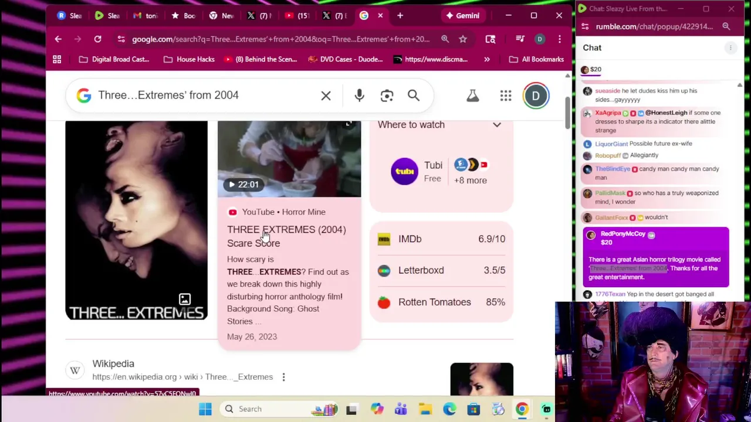Switch to the New tab with Chrome icon
Screen dimensions: 751x422
point(221,16)
